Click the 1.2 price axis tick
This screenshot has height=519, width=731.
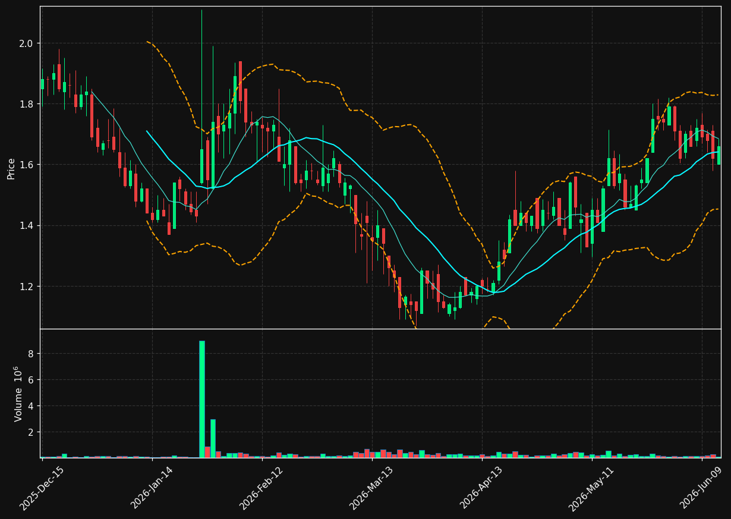[x=27, y=287]
